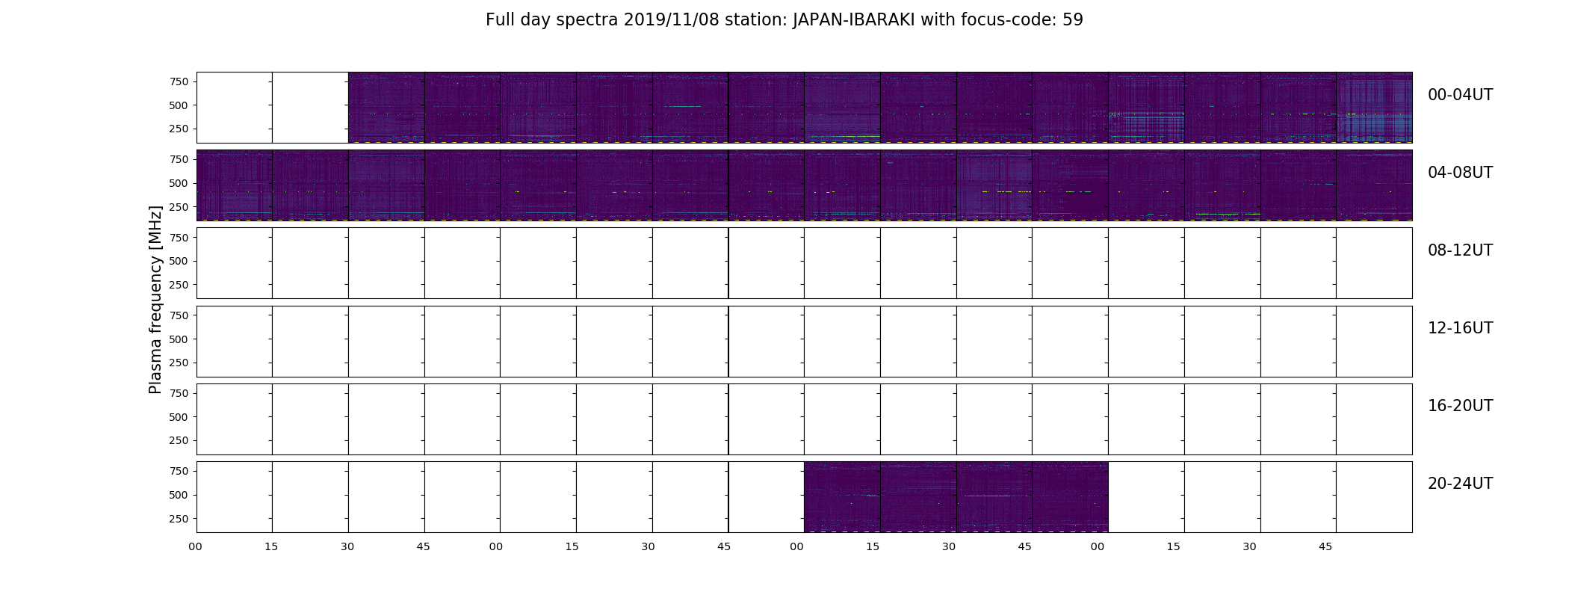Click the 750 tick in the 08-12UT row
The width and height of the screenshot is (1569, 598).
coord(179,237)
